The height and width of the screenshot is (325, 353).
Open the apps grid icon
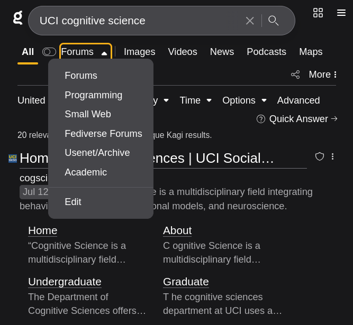click(318, 13)
